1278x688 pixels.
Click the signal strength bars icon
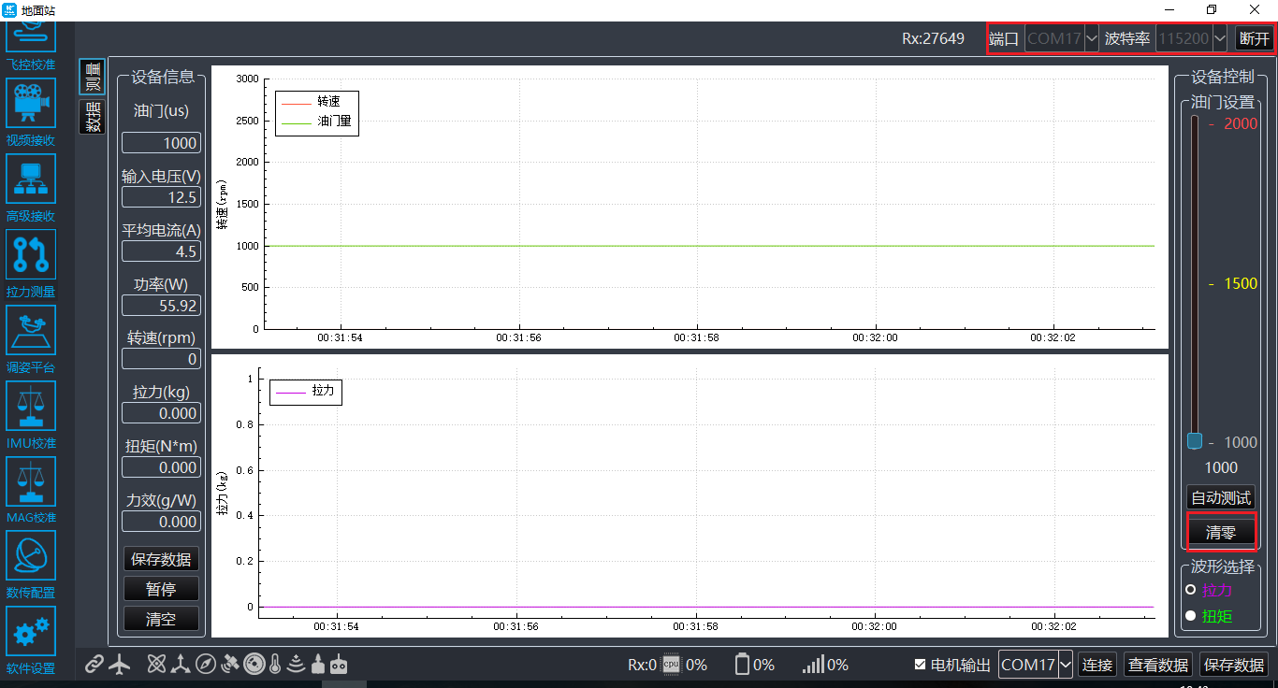pos(813,665)
